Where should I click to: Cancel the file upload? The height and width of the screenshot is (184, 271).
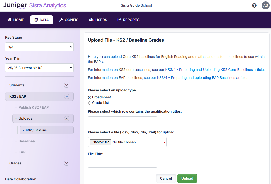(166, 178)
